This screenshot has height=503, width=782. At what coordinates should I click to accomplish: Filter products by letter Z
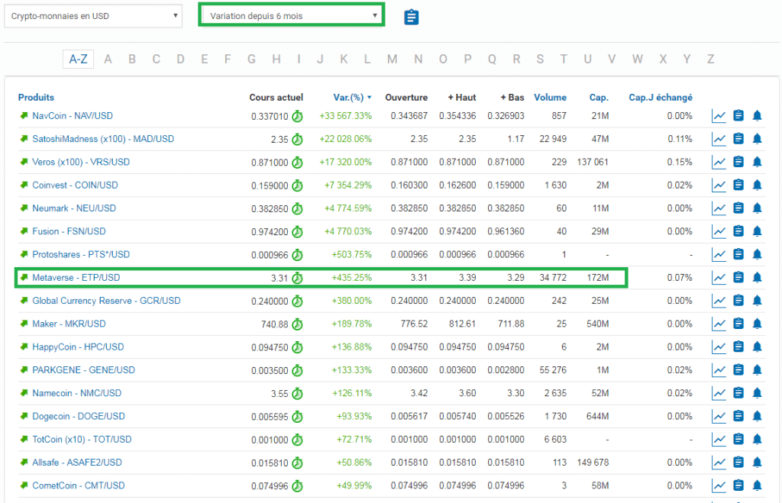tap(711, 60)
